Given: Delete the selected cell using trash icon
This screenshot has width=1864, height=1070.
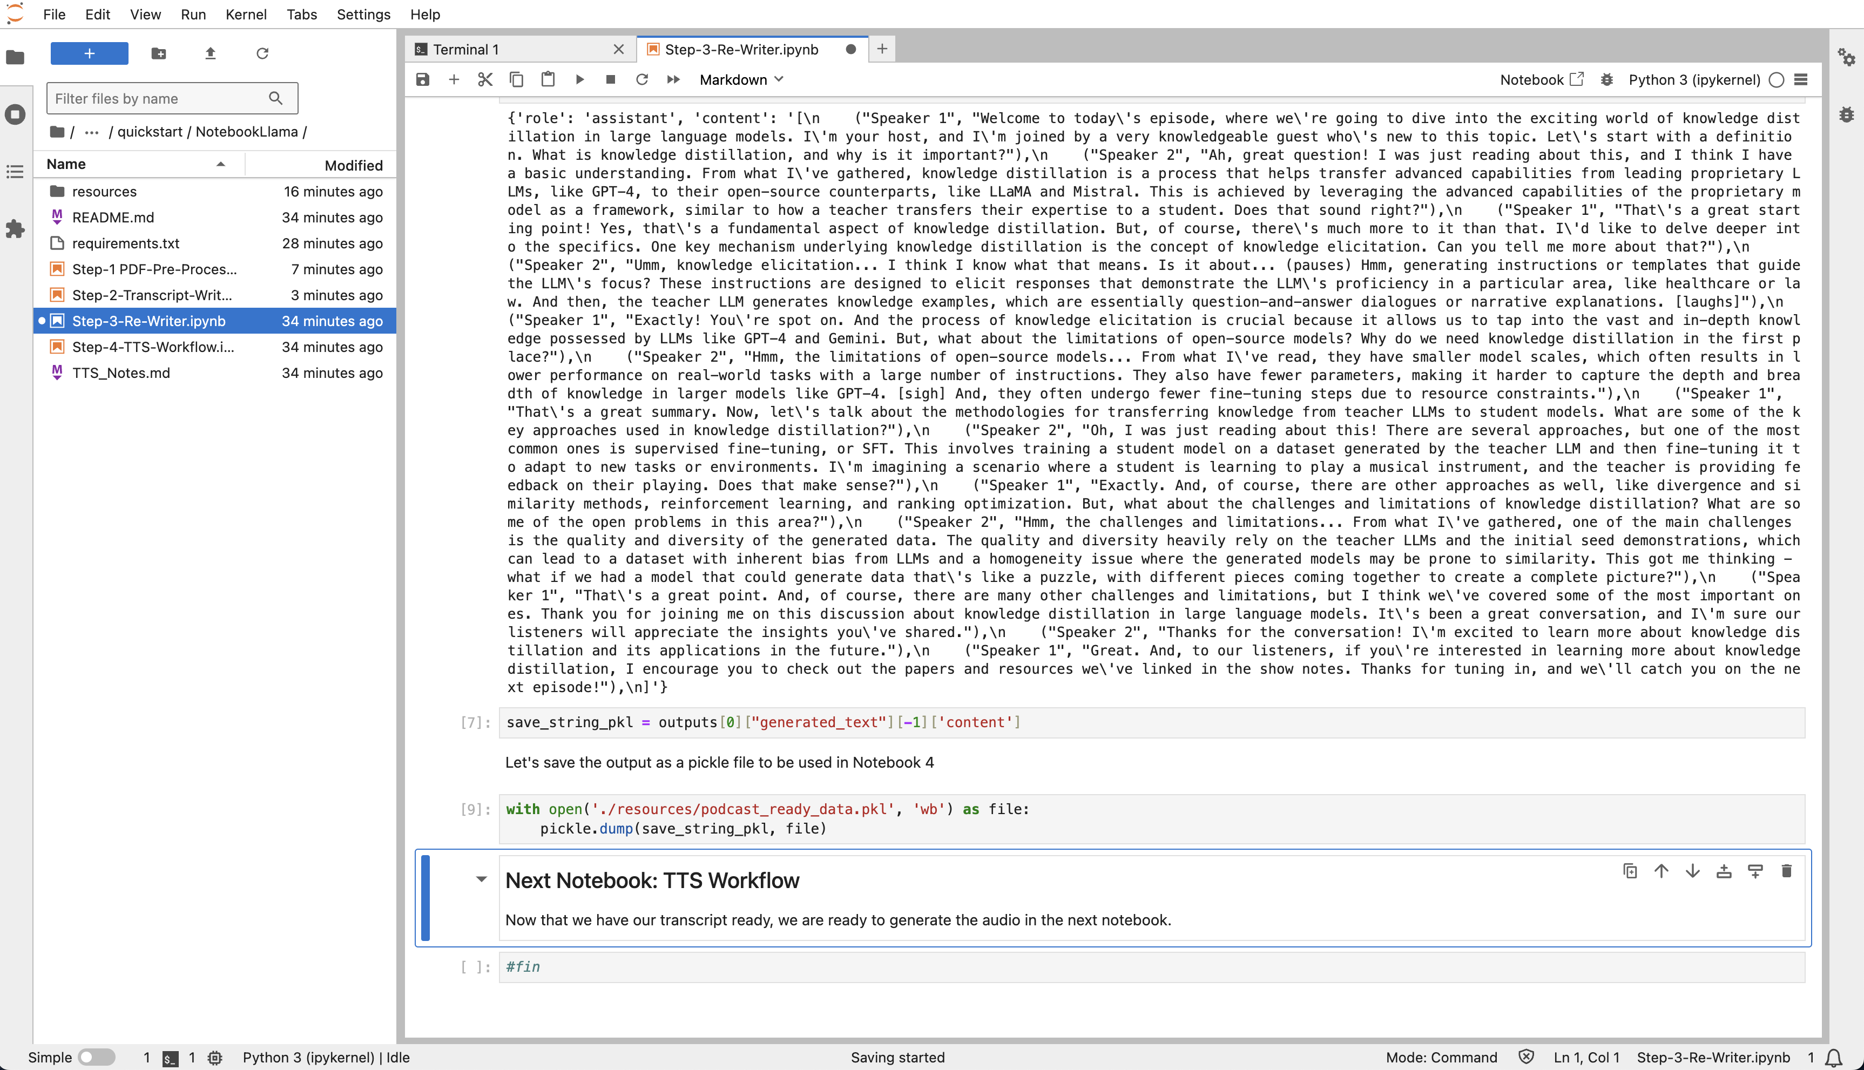Looking at the screenshot, I should [1787, 871].
